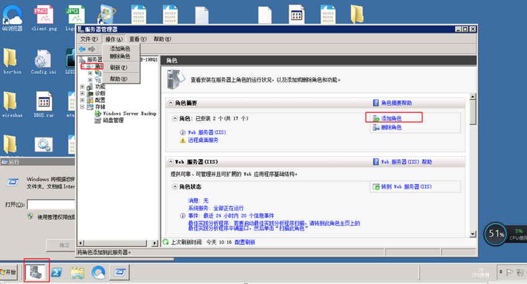Click the forward arrow in toolbar
This screenshot has height=284, width=527.
(x=91, y=49)
